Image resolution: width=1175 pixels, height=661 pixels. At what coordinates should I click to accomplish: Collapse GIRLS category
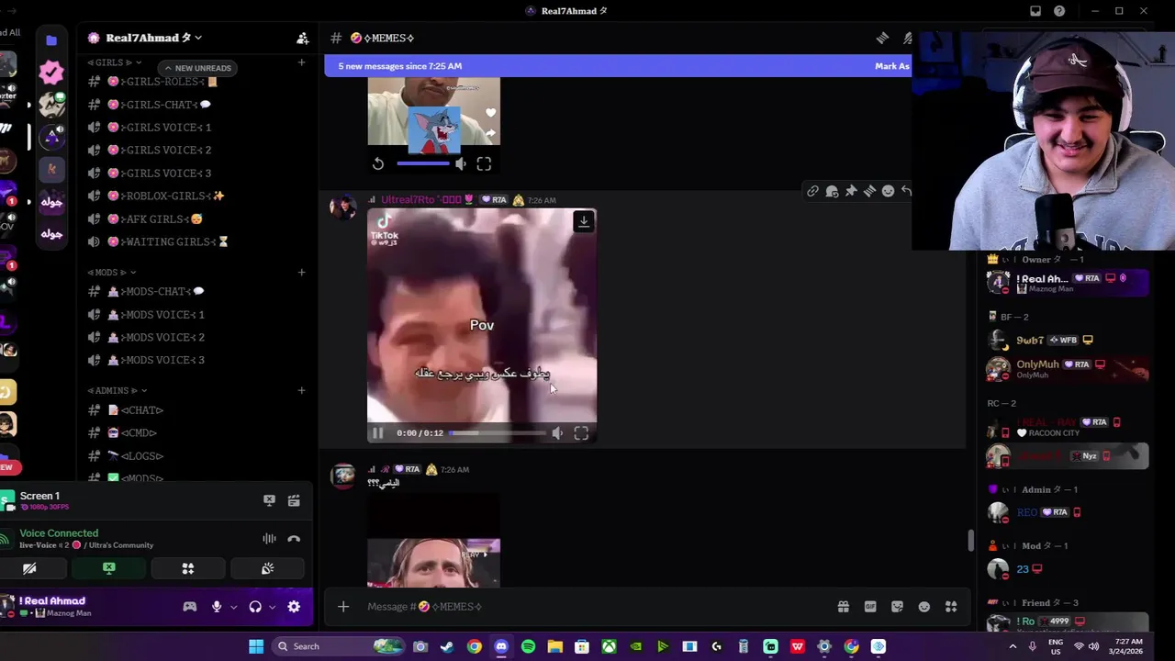(x=114, y=62)
